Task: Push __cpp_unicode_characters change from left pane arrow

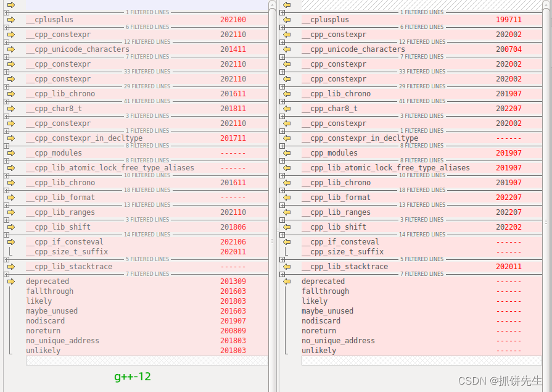Action: click(x=11, y=49)
